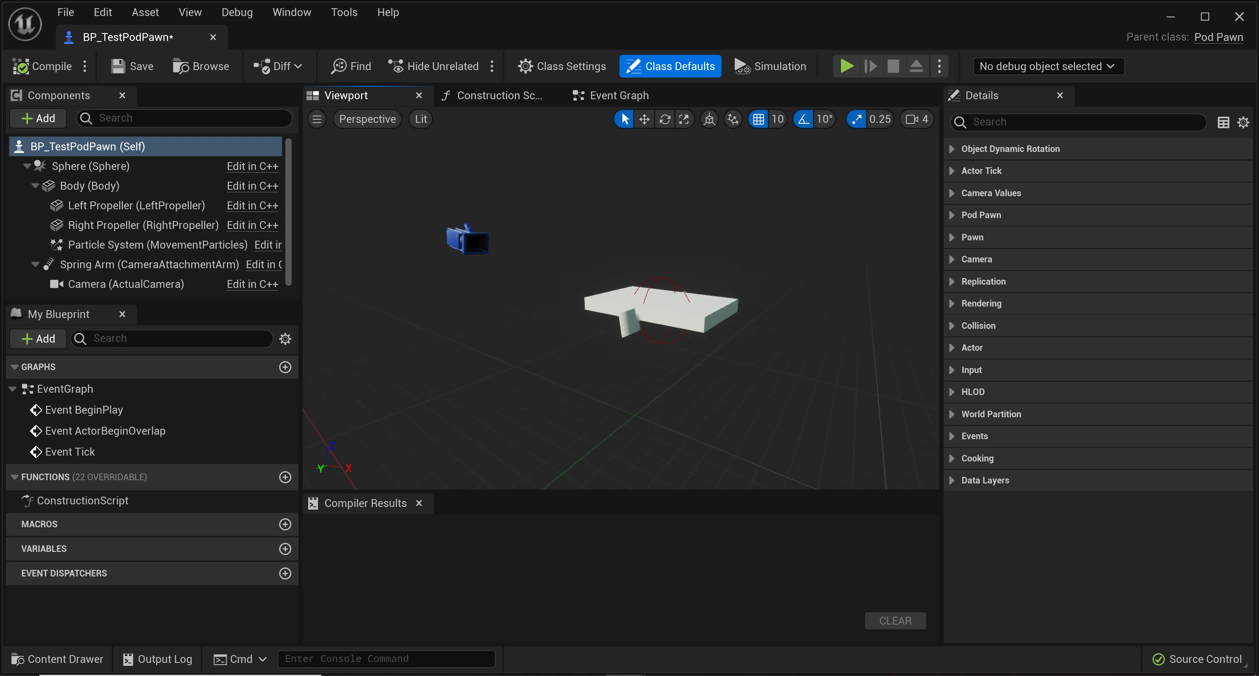Switch to Construction Script tab
Viewport: 1259px width, 676px height.
[x=492, y=96]
